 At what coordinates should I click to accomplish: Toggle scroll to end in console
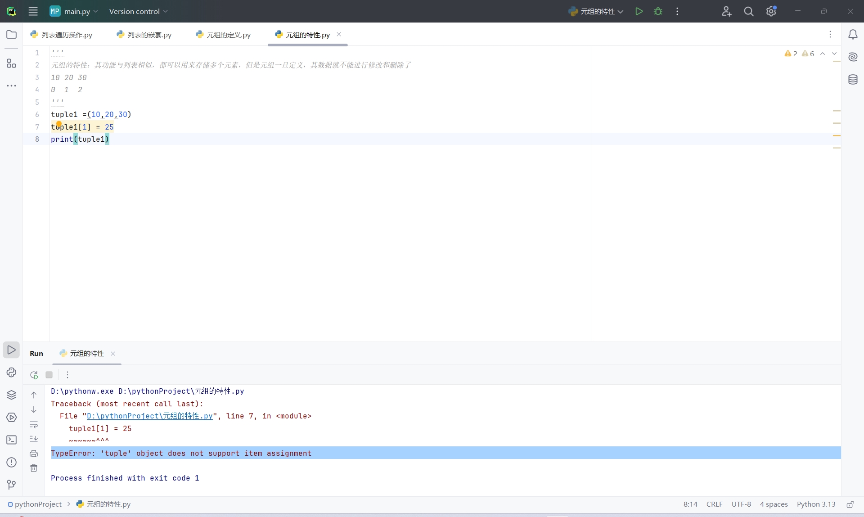pos(34,439)
